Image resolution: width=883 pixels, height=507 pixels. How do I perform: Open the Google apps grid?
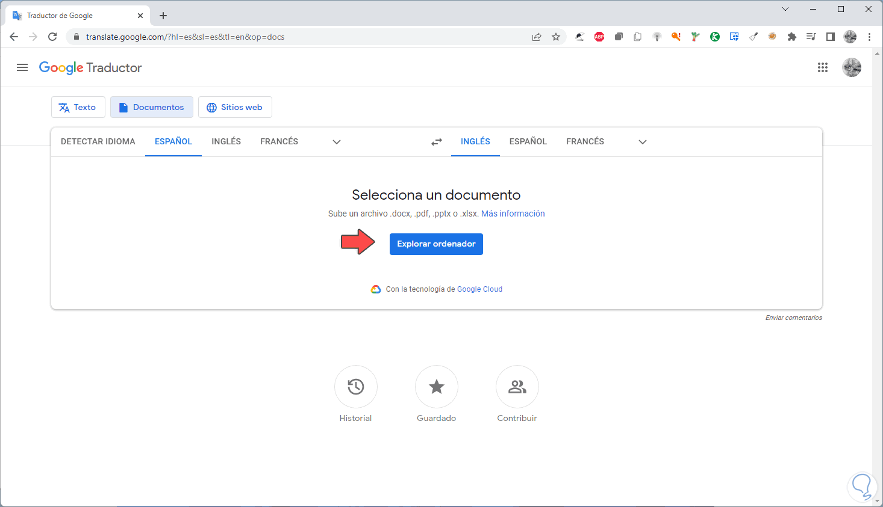click(823, 67)
